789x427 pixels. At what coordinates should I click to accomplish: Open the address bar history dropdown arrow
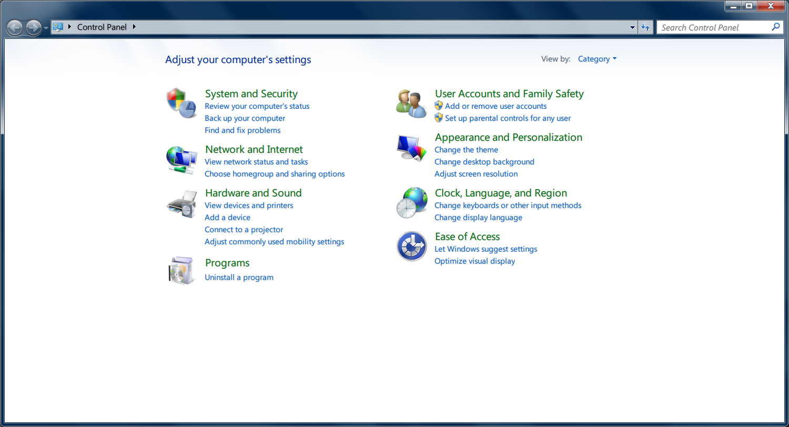632,27
